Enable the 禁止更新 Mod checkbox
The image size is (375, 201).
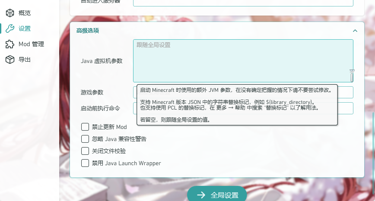click(x=85, y=127)
